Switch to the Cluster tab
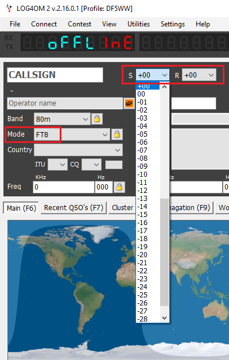This screenshot has height=360, width=229. coord(122,208)
